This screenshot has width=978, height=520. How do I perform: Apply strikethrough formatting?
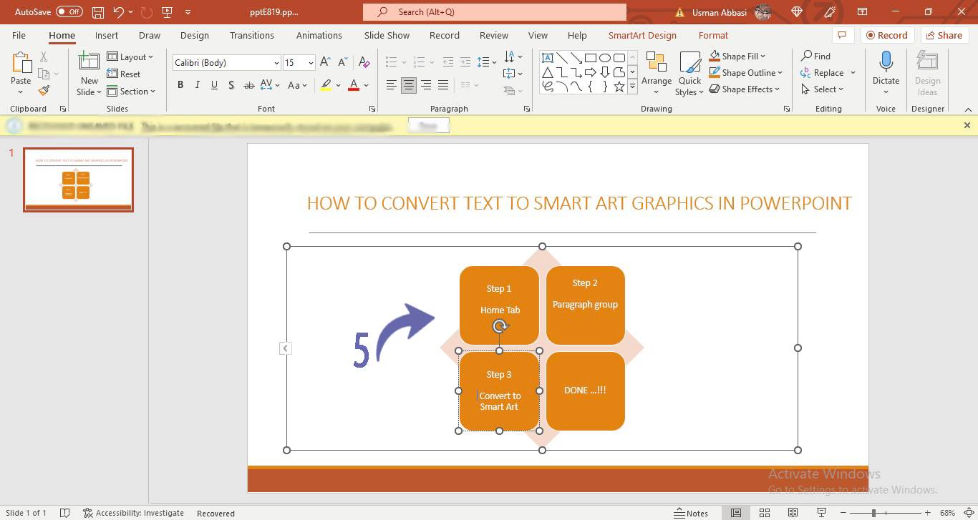[x=248, y=85]
